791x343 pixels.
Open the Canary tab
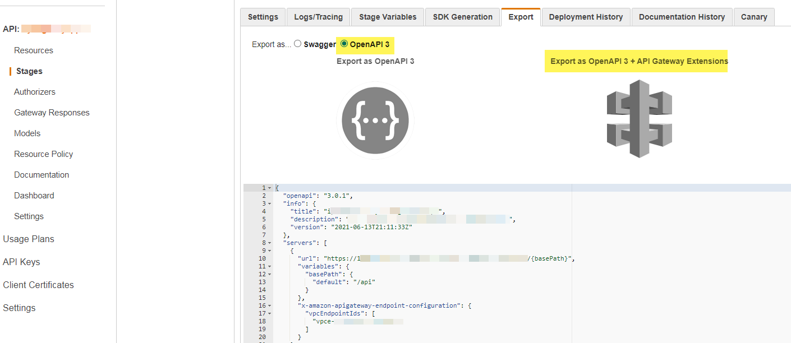(754, 17)
